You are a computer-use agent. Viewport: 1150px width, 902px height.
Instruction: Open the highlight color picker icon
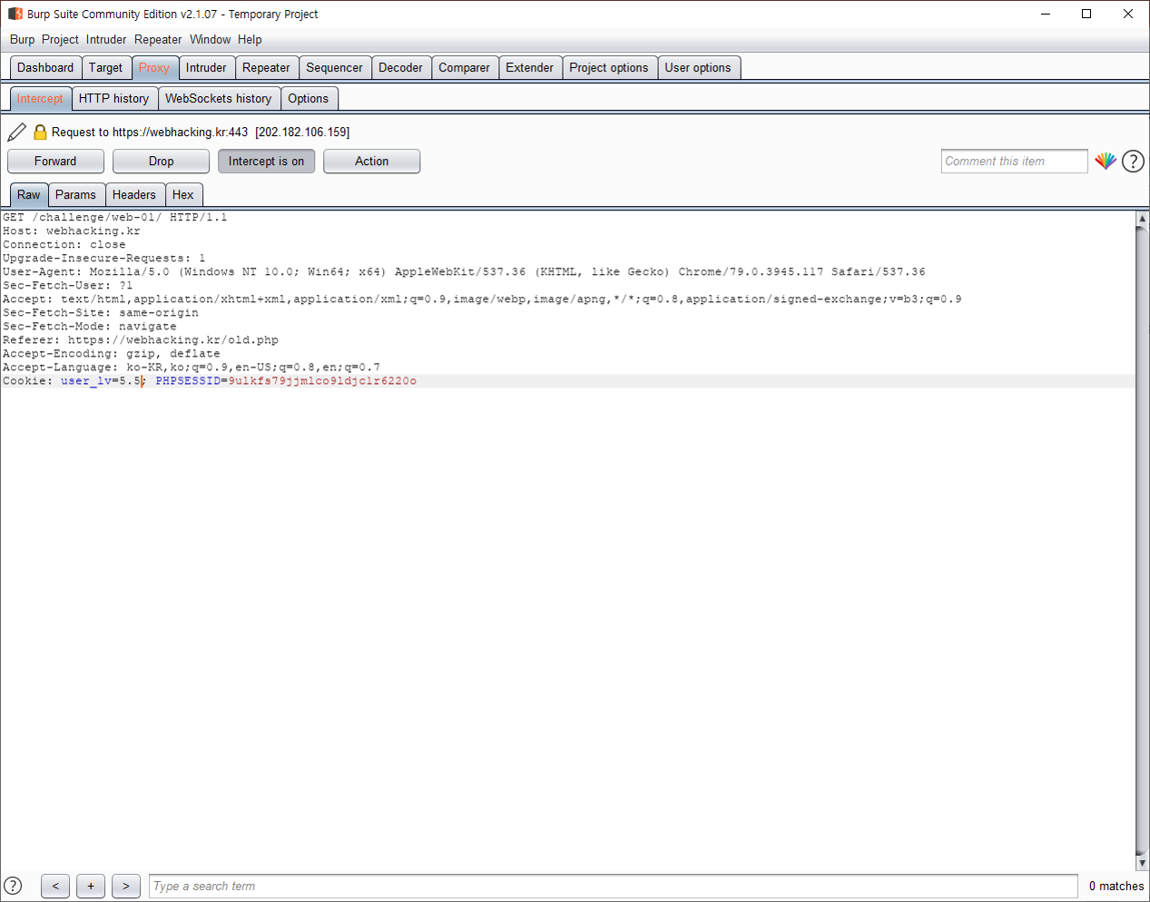(1106, 162)
